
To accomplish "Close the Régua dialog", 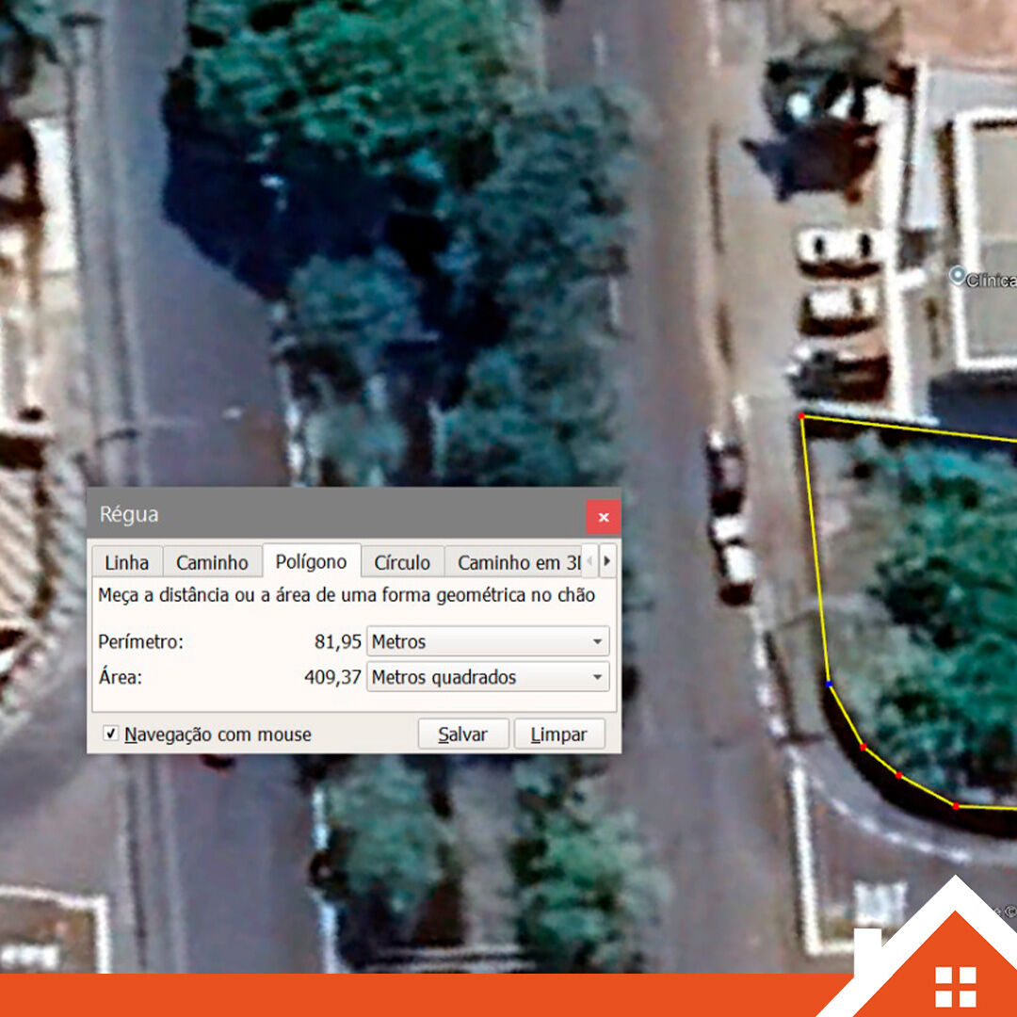I will click(x=603, y=517).
